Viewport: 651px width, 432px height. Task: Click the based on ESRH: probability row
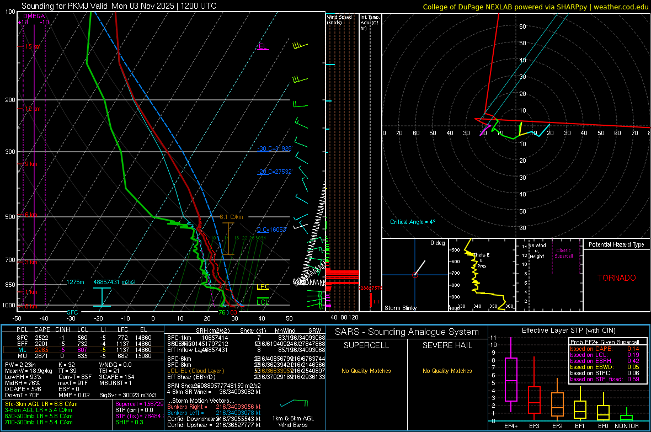(605, 361)
